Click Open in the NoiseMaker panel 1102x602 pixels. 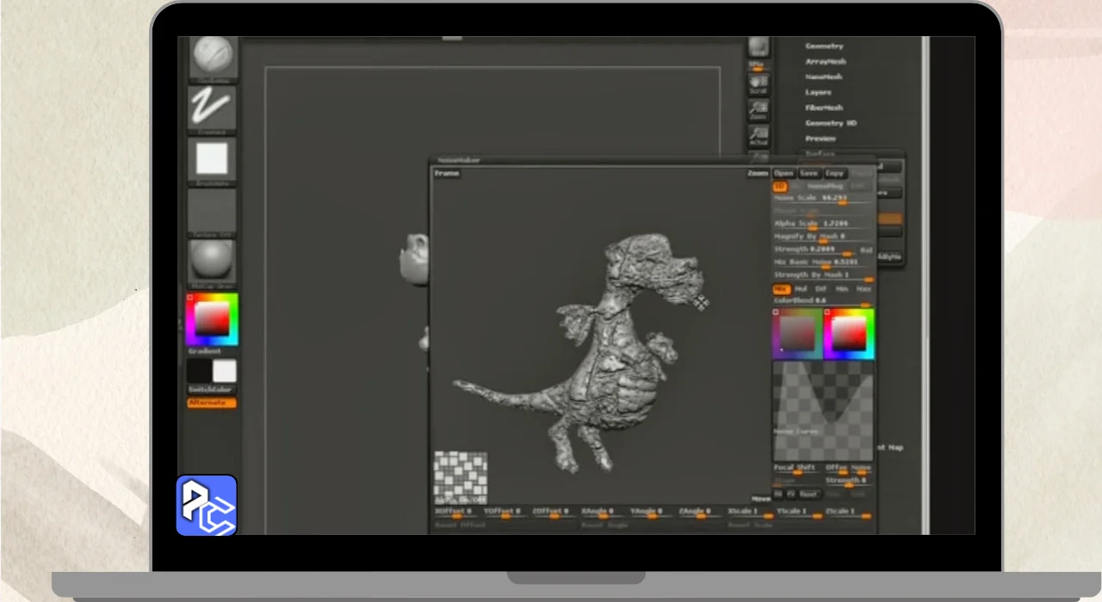pos(783,173)
